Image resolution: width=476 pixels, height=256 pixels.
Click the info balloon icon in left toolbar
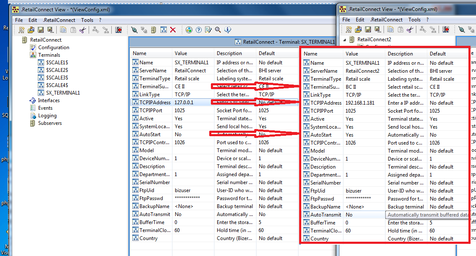pyautogui.click(x=228, y=30)
